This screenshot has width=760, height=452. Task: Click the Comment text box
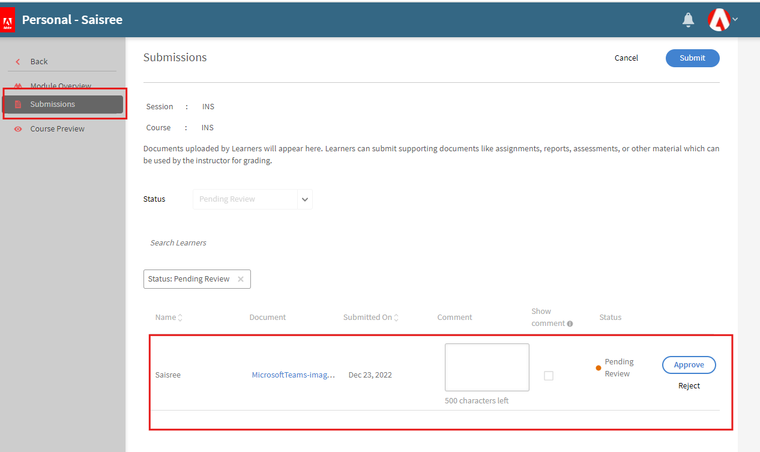pos(487,367)
